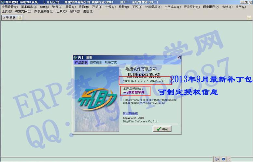Open help via blue question mark icon
The width and height of the screenshot is (253, 162).
[x=223, y=159]
